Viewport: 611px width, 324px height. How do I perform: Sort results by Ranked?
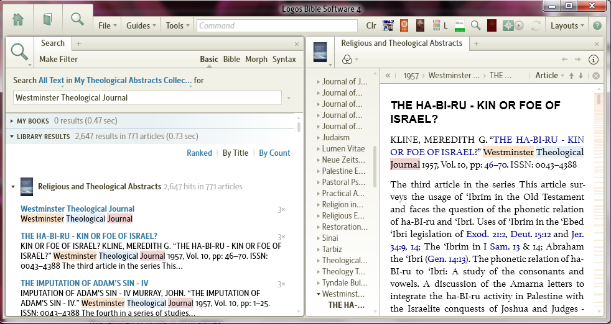199,153
